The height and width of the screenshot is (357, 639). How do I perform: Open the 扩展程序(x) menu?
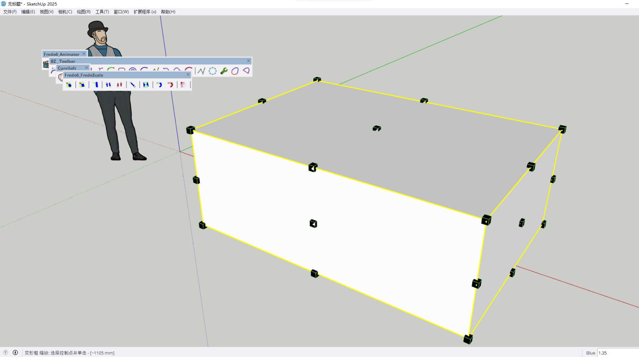pos(145,12)
